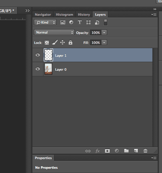Open the Fill slider dropdown arrow
The image size is (162, 173).
(x=104, y=42)
